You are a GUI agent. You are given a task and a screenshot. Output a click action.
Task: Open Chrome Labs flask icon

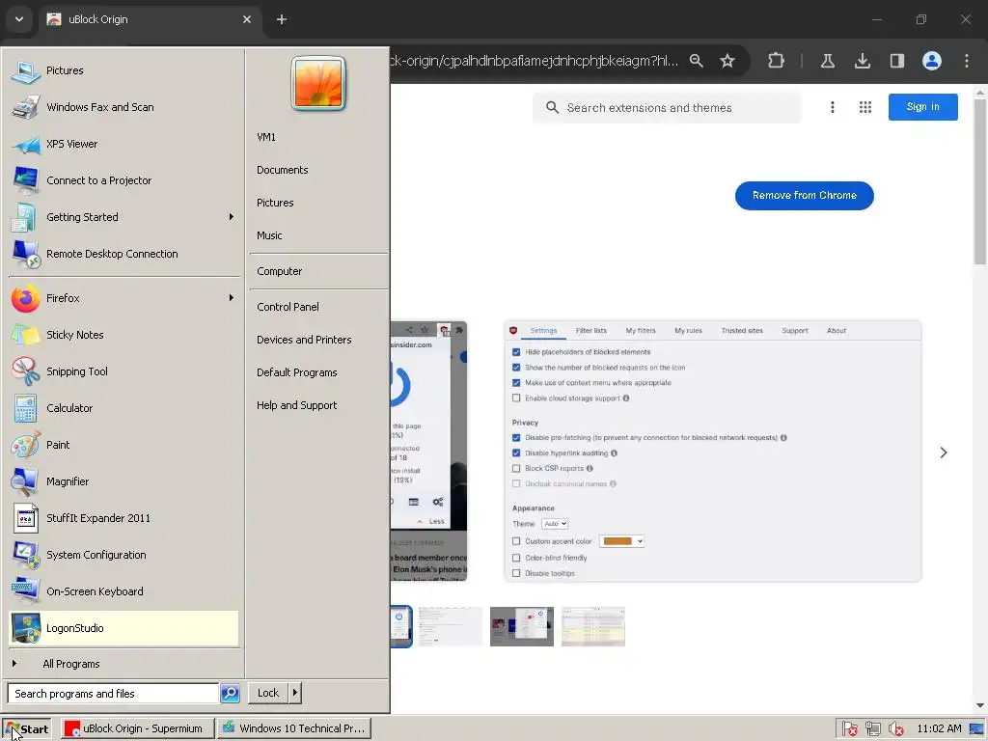[x=827, y=61]
